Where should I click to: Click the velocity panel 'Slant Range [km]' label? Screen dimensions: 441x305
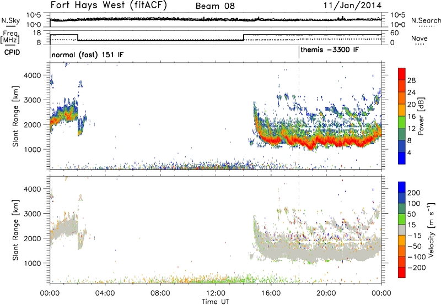click(x=15, y=230)
